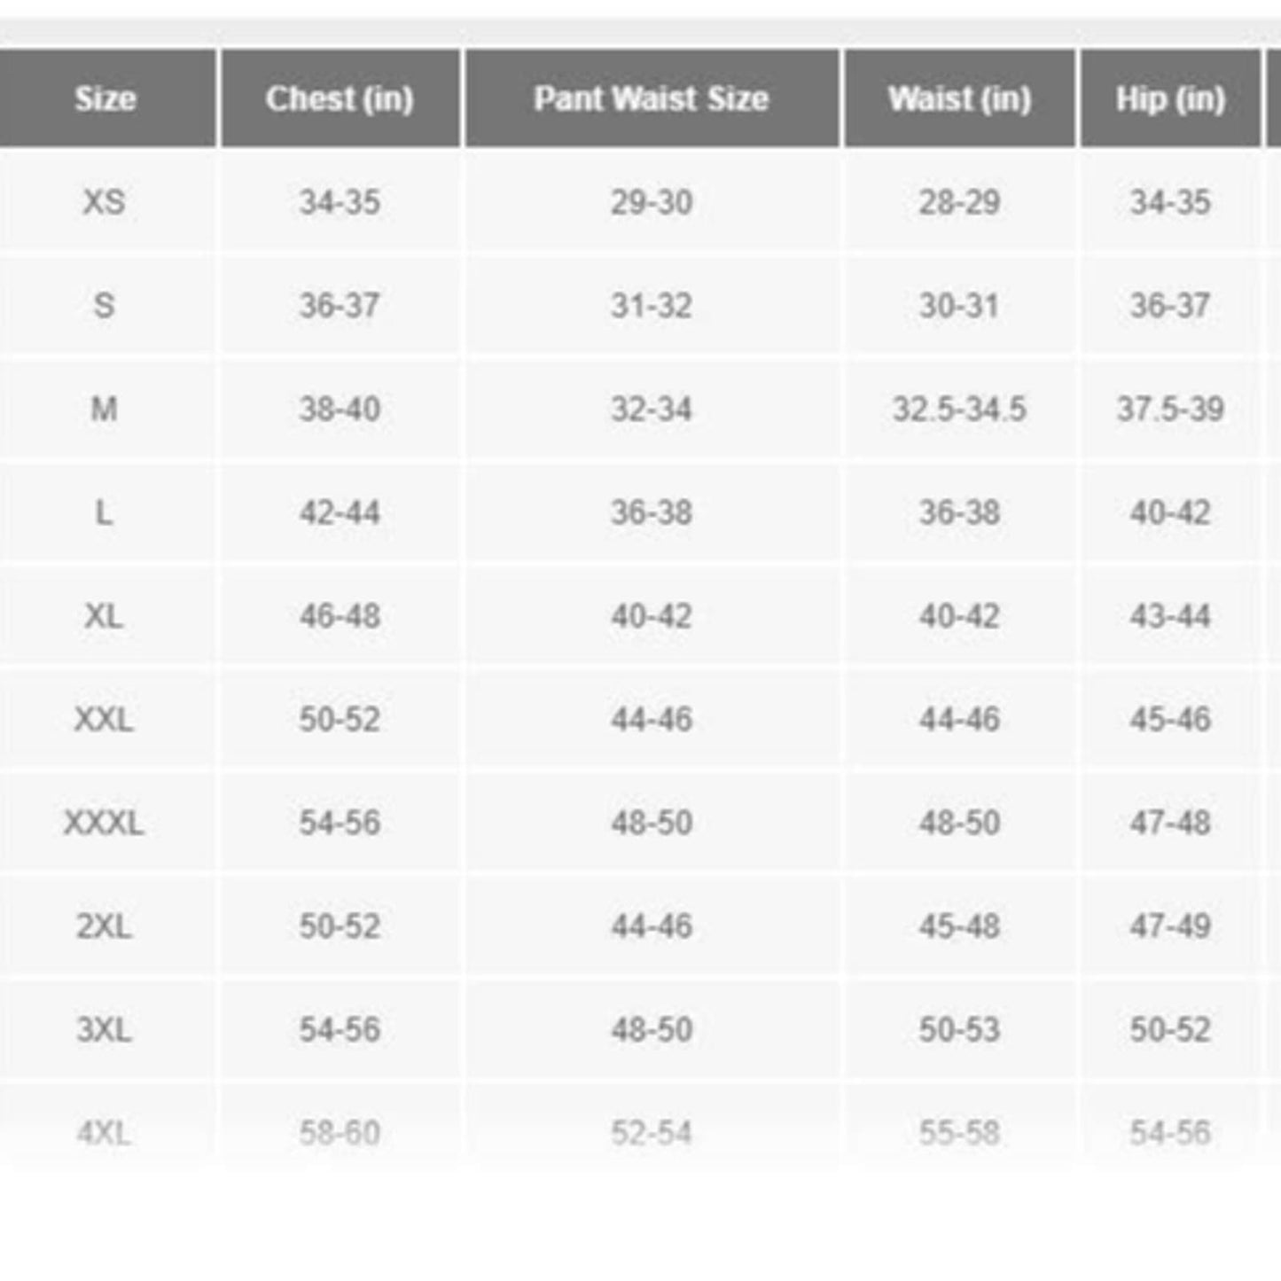
Task: Select the XXXL size row label
Action: point(104,823)
